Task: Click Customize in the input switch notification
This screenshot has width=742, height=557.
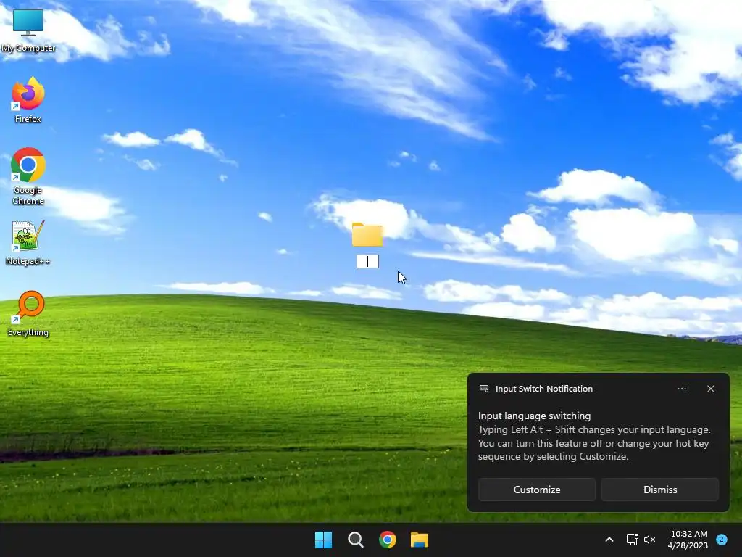Action: click(x=537, y=490)
